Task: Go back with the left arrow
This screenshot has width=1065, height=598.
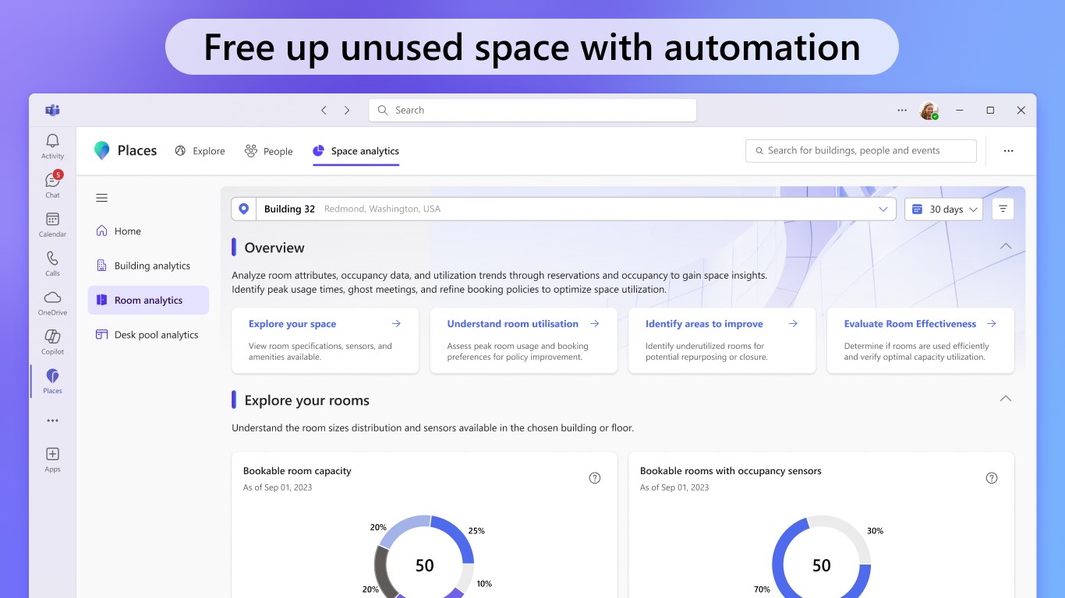Action: point(324,111)
